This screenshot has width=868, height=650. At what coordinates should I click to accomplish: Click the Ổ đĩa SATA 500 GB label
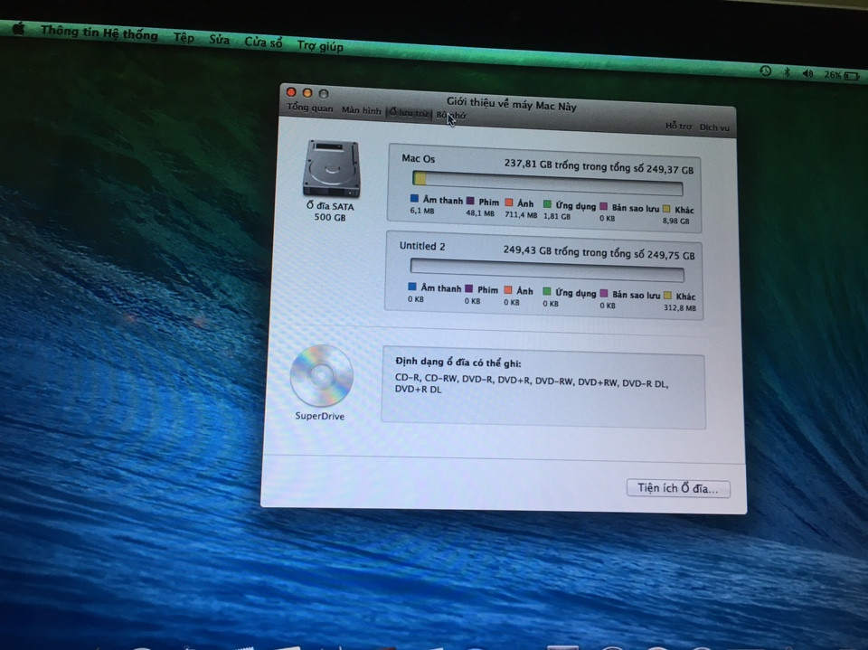tap(330, 212)
